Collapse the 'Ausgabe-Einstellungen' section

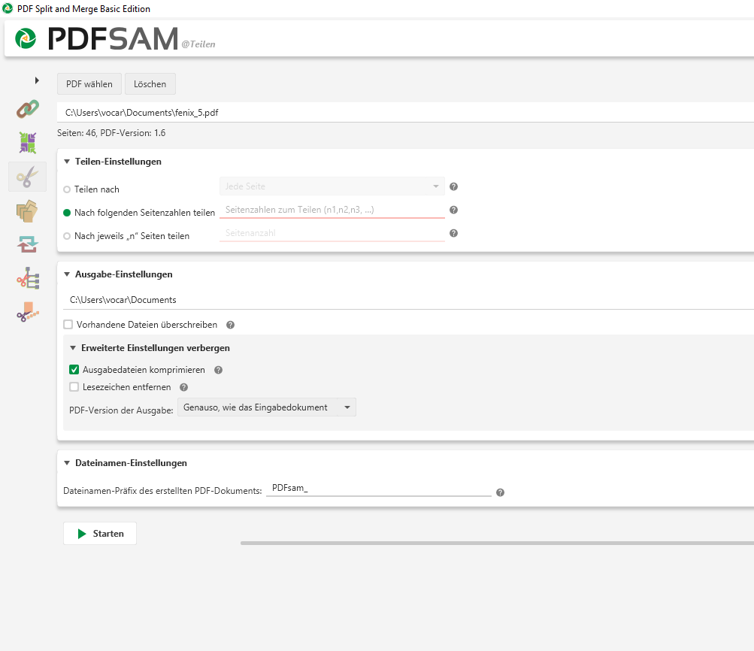[67, 274]
